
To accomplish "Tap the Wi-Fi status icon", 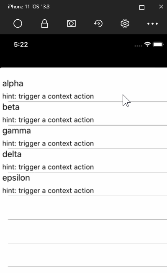I will click(147, 44).
